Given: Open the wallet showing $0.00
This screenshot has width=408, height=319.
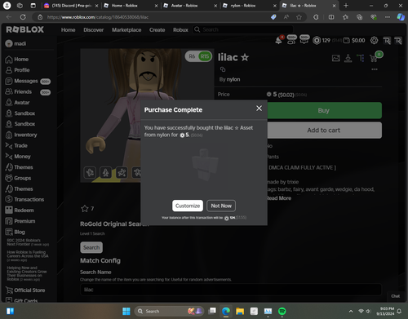Looking at the screenshot, I should click(354, 41).
